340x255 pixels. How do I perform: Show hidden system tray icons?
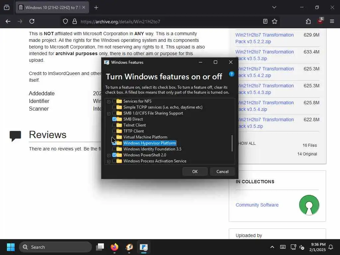[x=272, y=247]
